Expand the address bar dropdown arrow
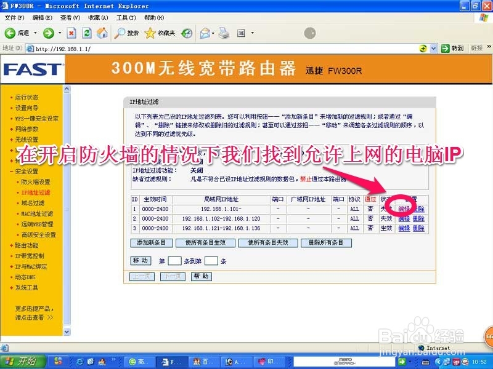Image resolution: width=493 pixels, height=369 pixels. coord(434,49)
